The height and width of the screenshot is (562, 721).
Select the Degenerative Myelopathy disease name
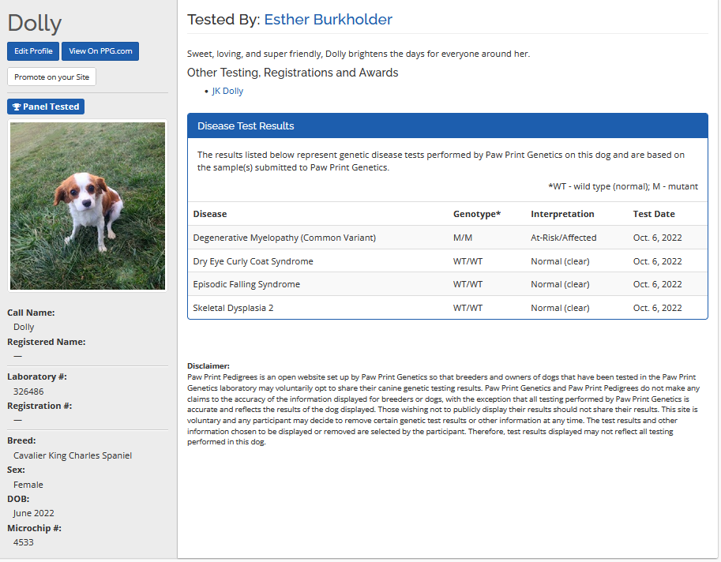tap(284, 238)
